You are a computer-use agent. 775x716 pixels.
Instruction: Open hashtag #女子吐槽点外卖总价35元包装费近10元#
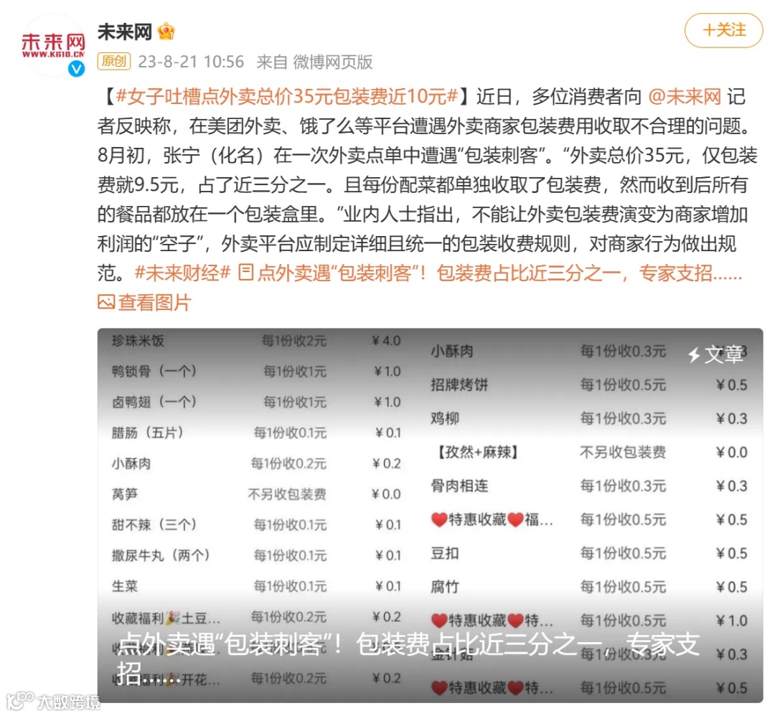(x=286, y=96)
